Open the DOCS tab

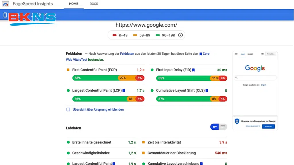point(94,4)
